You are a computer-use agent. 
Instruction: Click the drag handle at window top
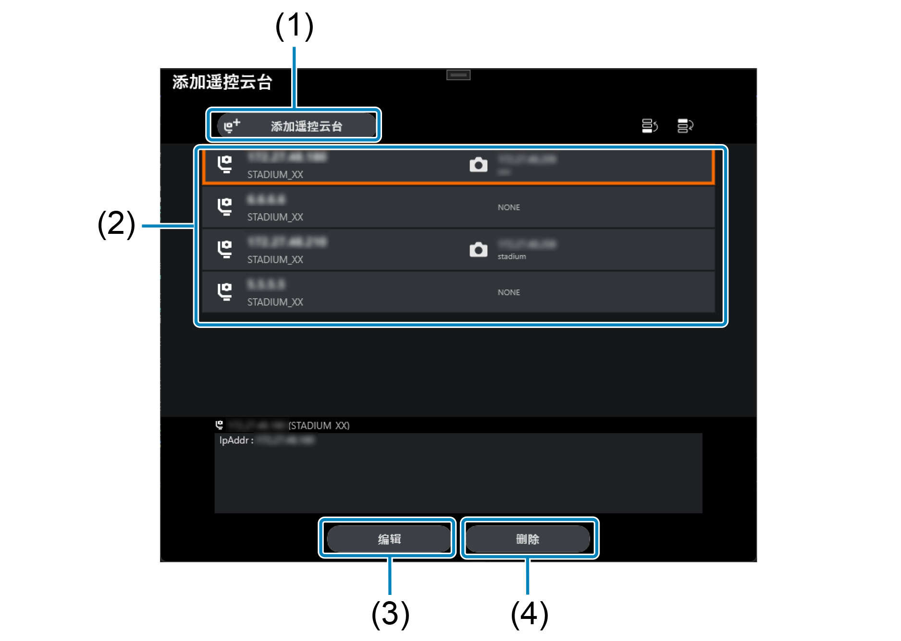pos(458,75)
